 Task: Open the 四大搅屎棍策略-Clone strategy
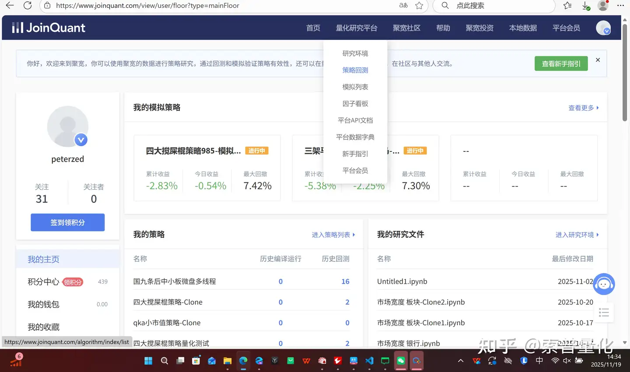coord(168,302)
